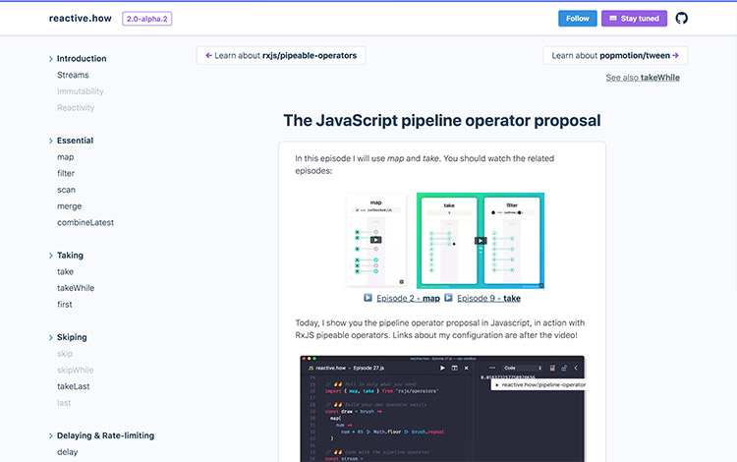Click the small corner icon on map card
The image size is (737, 462).
[x=401, y=282]
